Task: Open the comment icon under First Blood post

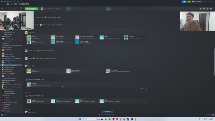Action: coord(142,89)
